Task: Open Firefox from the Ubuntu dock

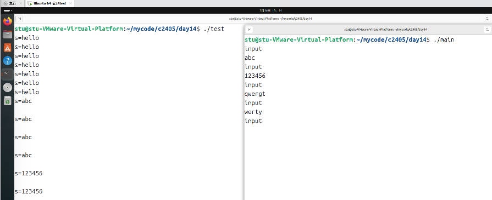Action: click(8, 21)
